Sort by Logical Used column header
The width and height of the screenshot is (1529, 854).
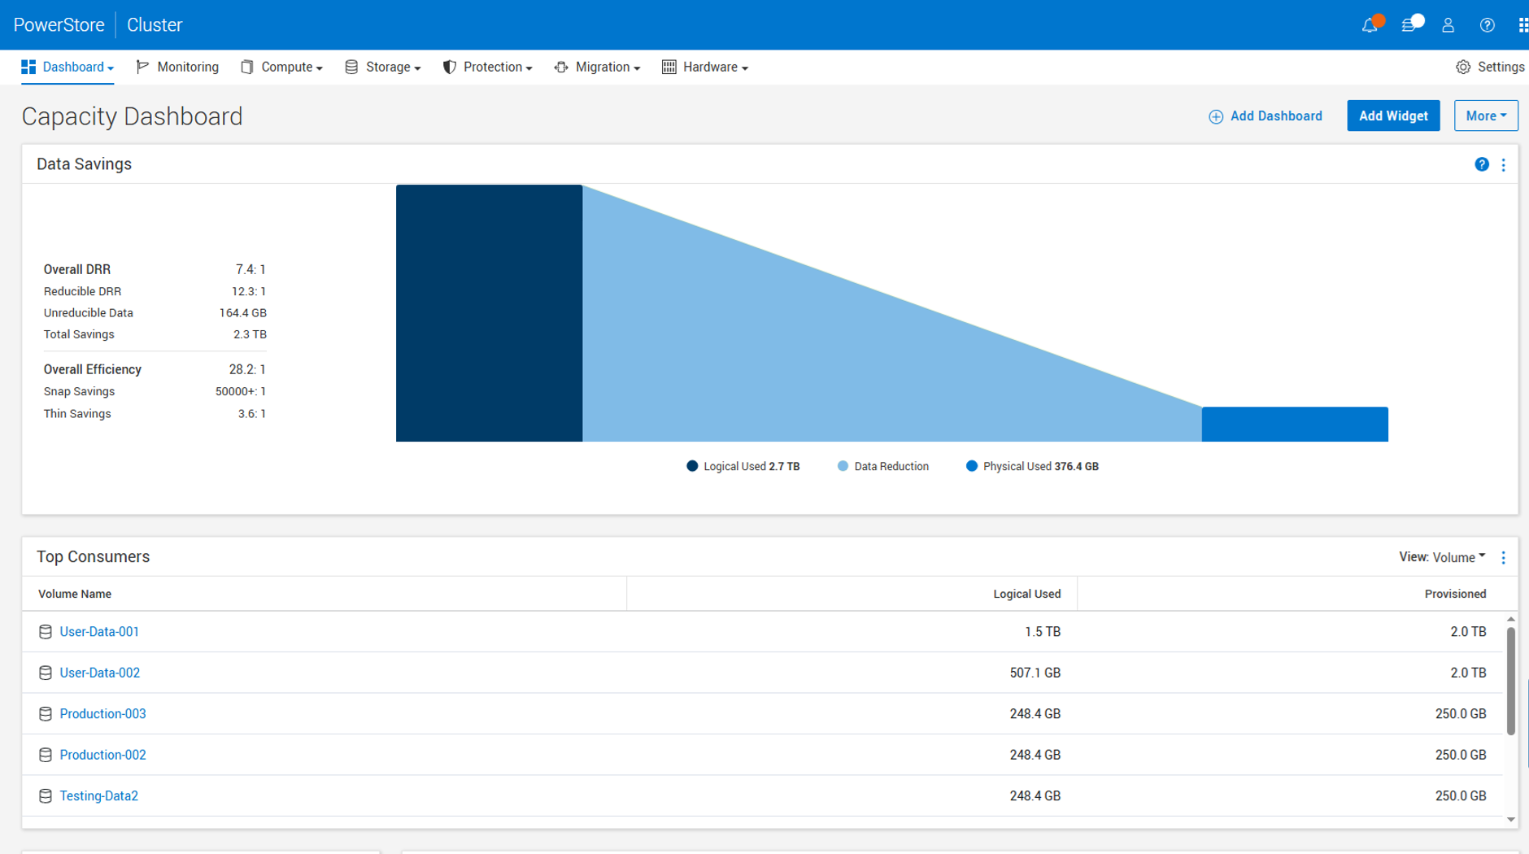1026,594
